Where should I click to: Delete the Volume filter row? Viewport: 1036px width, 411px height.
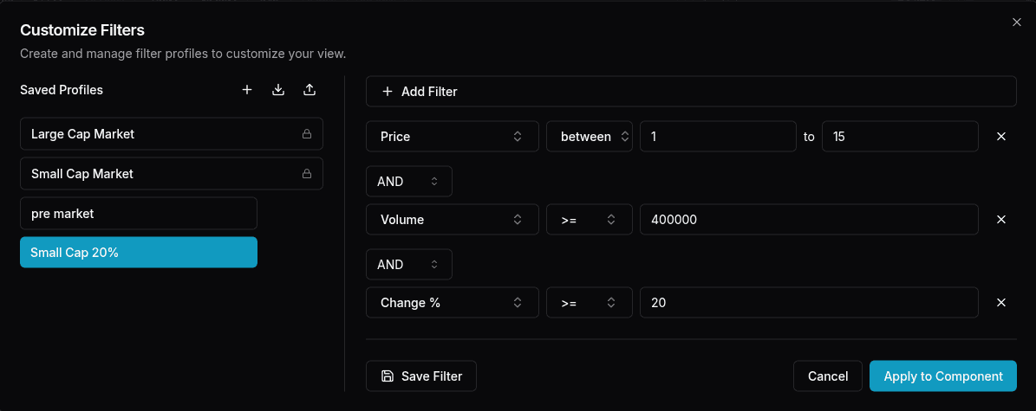click(1001, 220)
